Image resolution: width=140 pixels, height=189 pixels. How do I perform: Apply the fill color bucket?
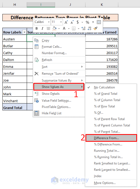(55, 29)
